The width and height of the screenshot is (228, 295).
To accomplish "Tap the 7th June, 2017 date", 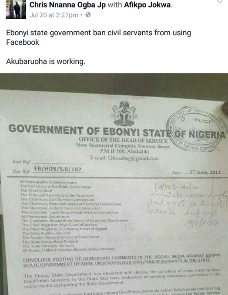I will [205, 172].
